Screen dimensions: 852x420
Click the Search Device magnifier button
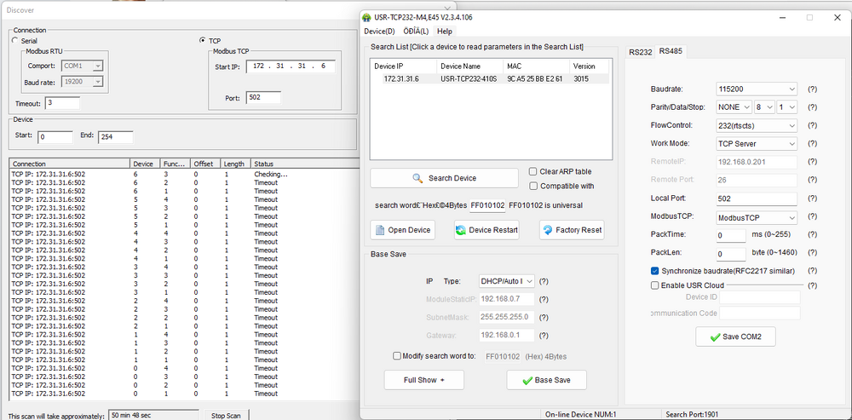click(x=444, y=178)
